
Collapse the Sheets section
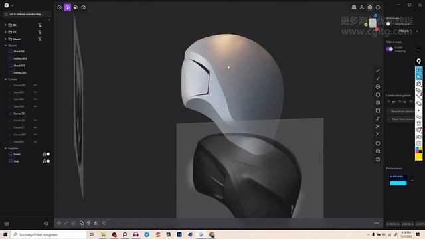pos(6,46)
